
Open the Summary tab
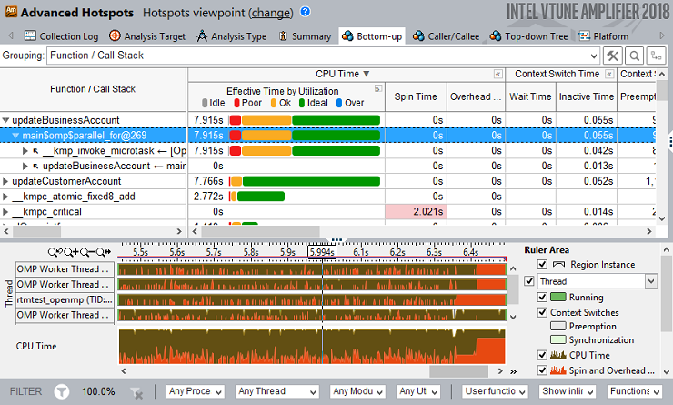coord(304,36)
